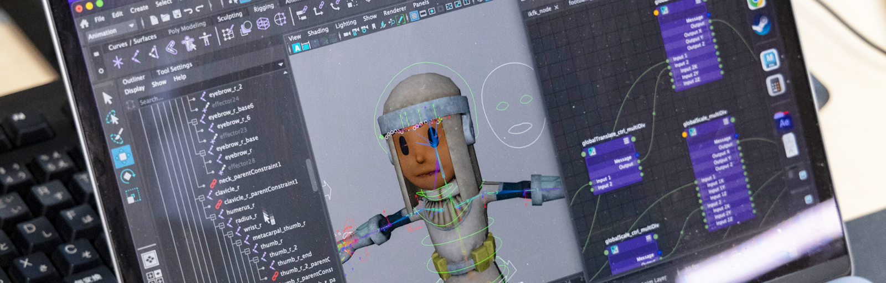Click the Paint Skin Weights shelf icon

228,34
